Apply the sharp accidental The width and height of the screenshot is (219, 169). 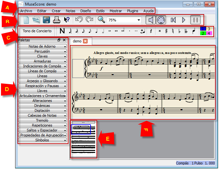(x=166, y=31)
